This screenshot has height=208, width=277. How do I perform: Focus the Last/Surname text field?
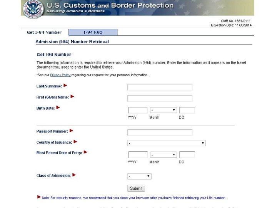(160, 87)
